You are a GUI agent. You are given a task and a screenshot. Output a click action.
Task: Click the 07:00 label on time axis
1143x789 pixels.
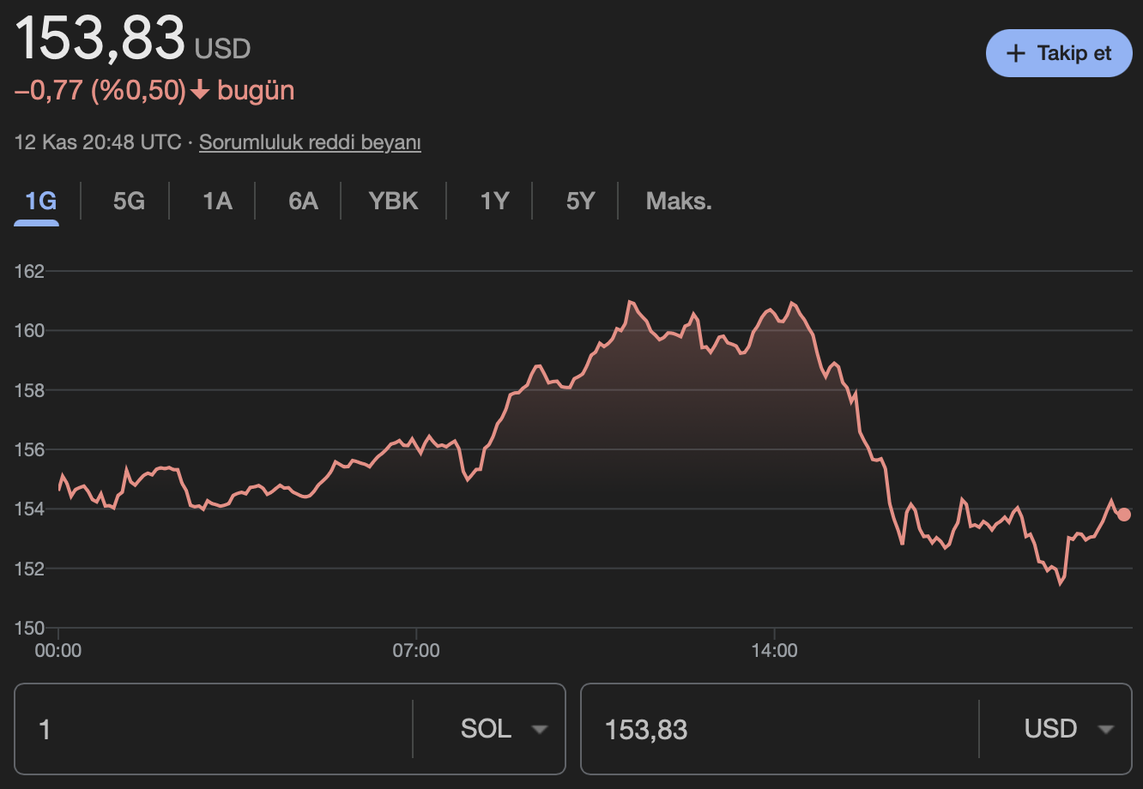tap(416, 651)
